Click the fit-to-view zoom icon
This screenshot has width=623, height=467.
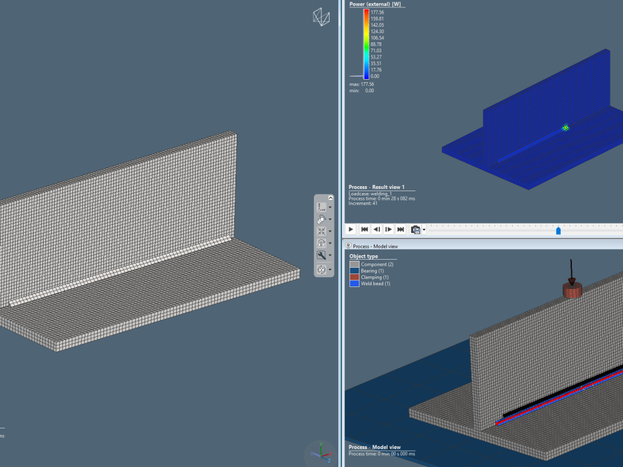click(321, 231)
